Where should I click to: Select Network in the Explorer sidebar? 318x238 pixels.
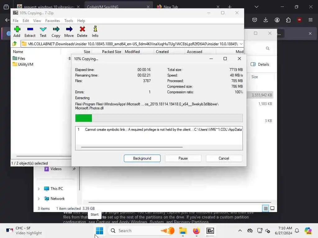coord(54,199)
